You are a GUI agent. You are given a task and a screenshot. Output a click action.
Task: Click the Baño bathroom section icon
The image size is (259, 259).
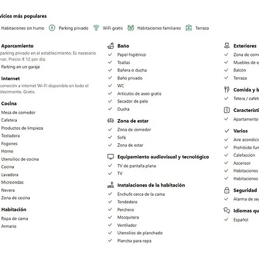[111, 46]
